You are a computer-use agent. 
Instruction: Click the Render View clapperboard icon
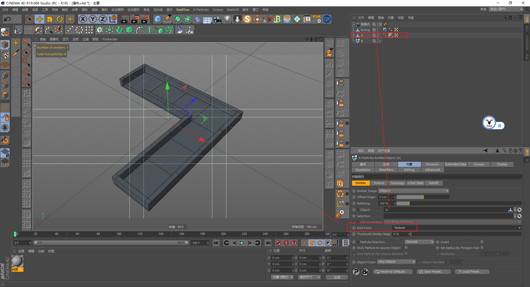pyautogui.click(x=125, y=19)
